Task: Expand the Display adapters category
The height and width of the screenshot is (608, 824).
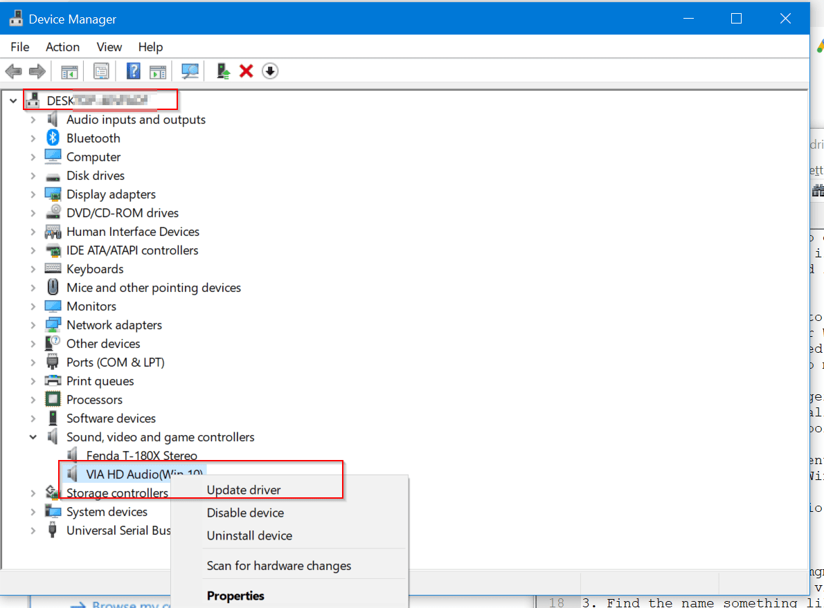Action: click(x=33, y=194)
